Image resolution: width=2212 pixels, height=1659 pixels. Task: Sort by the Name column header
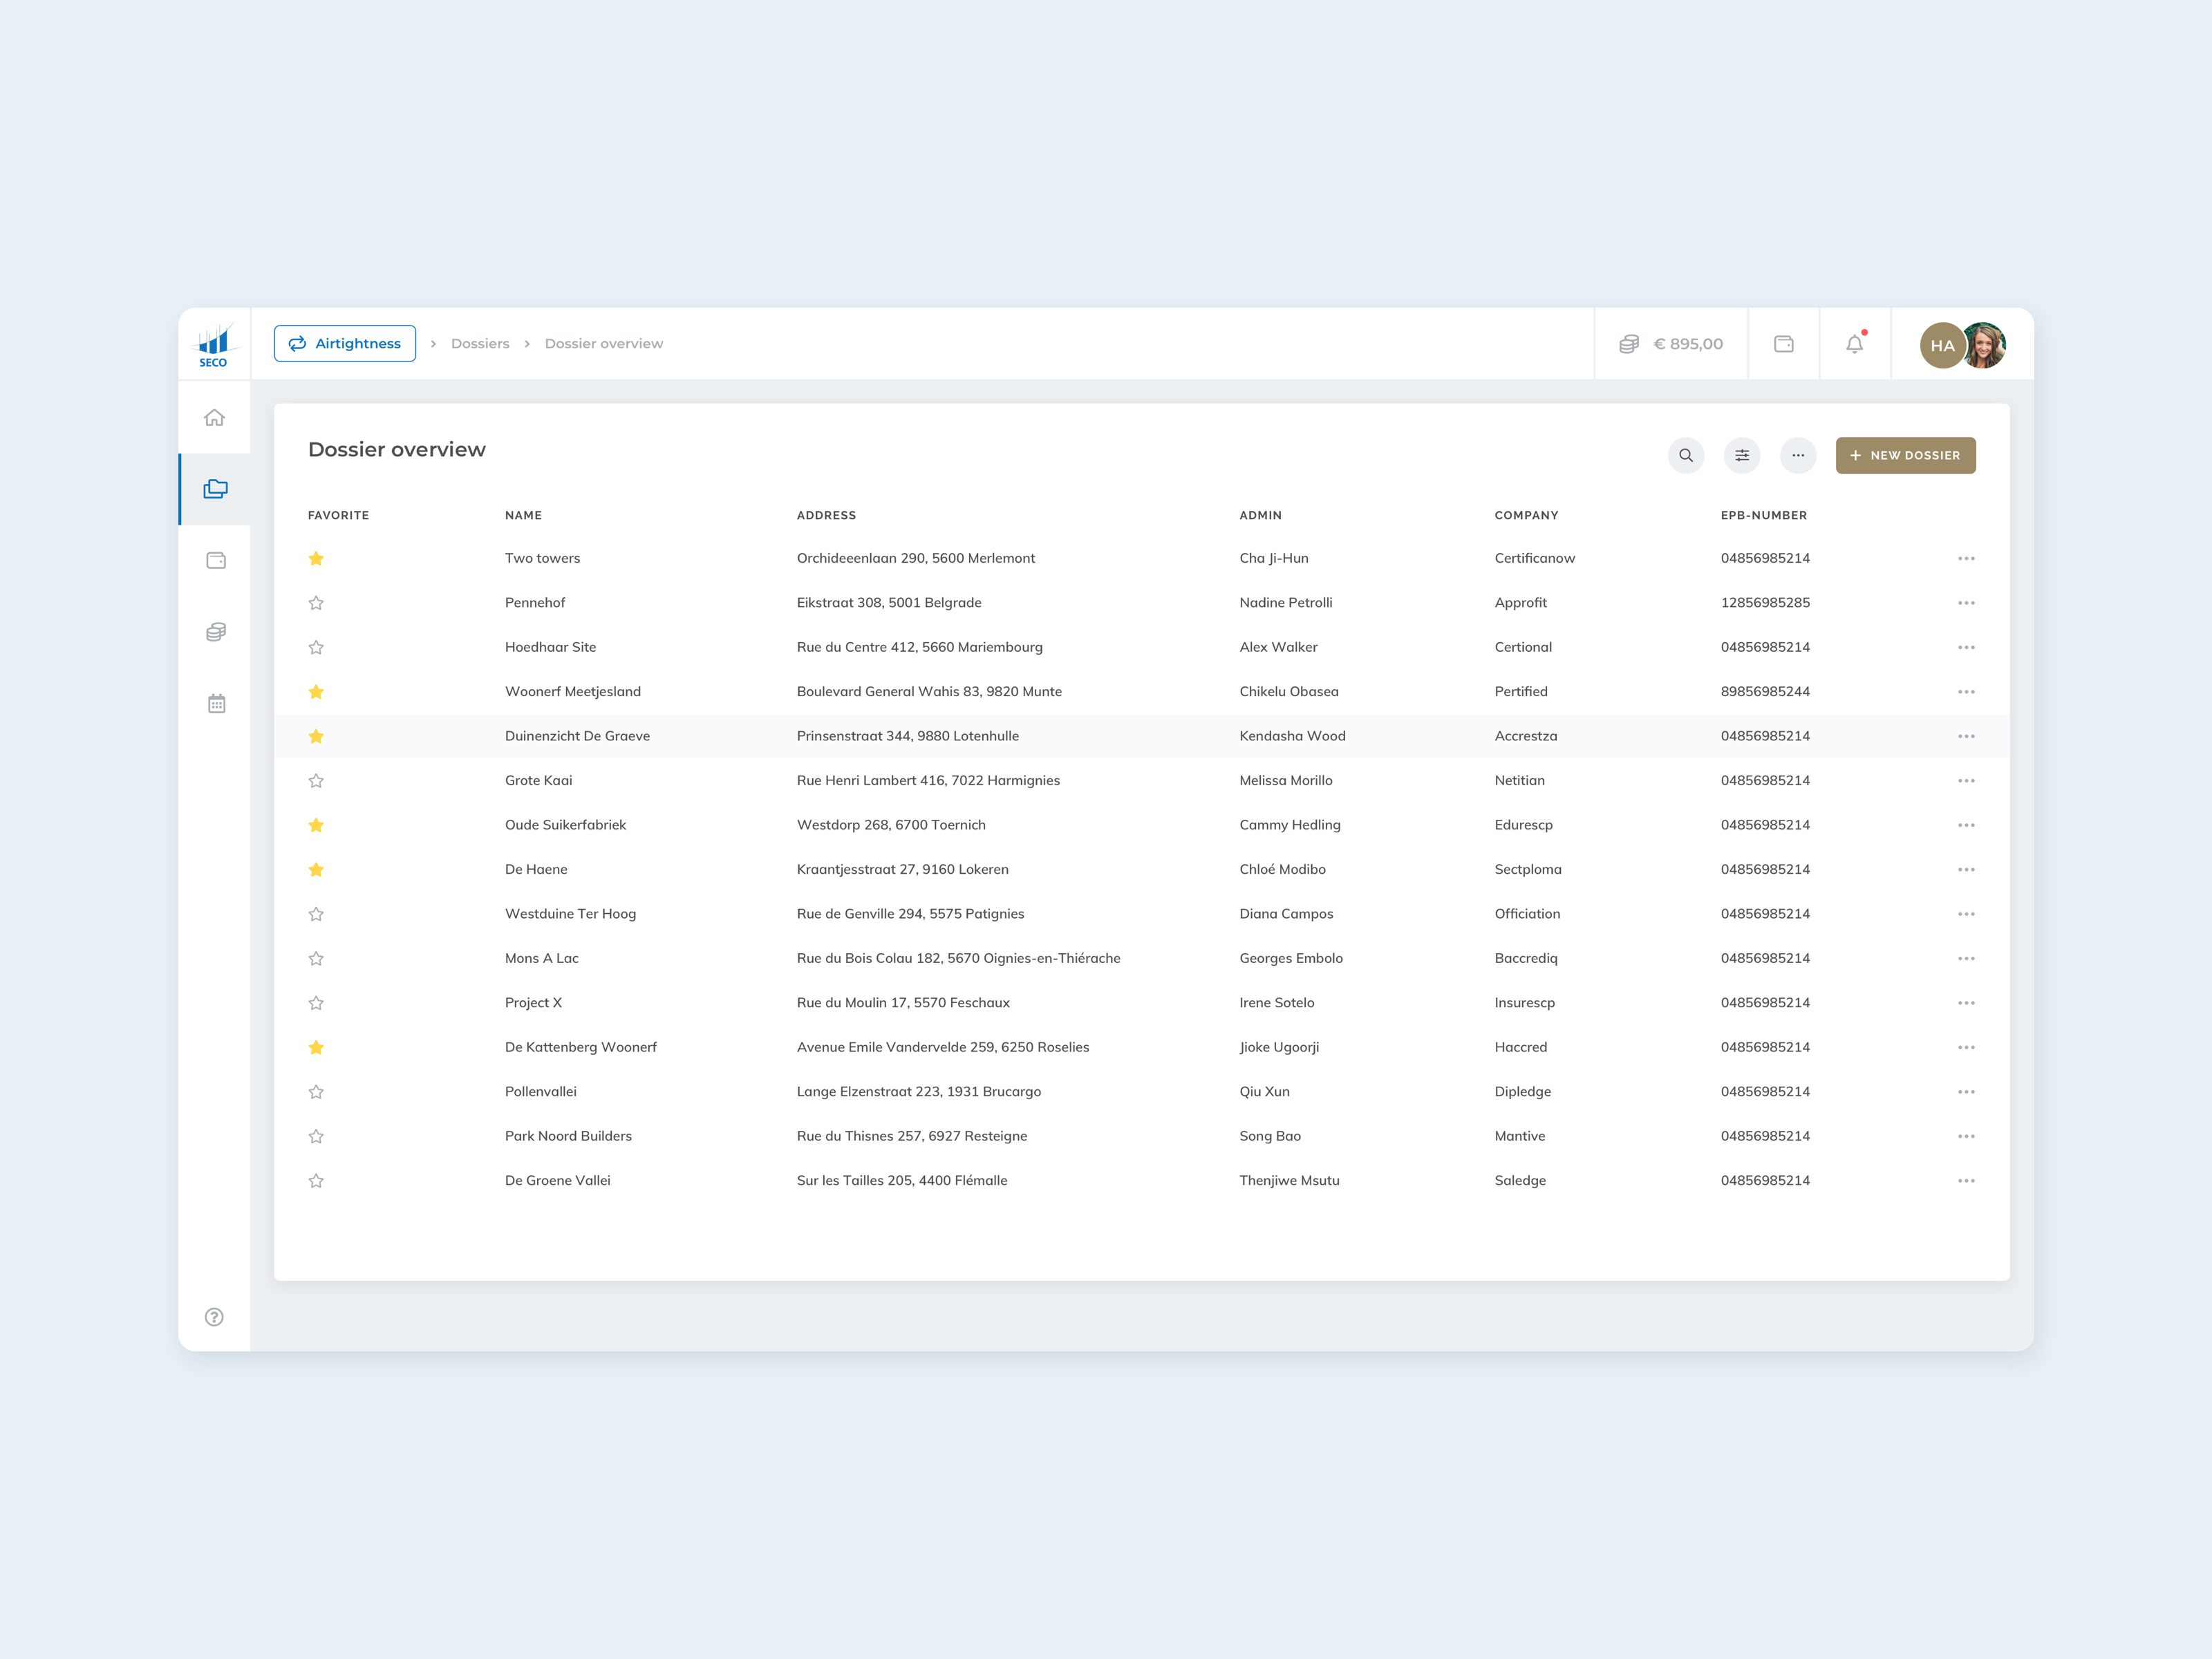(523, 515)
